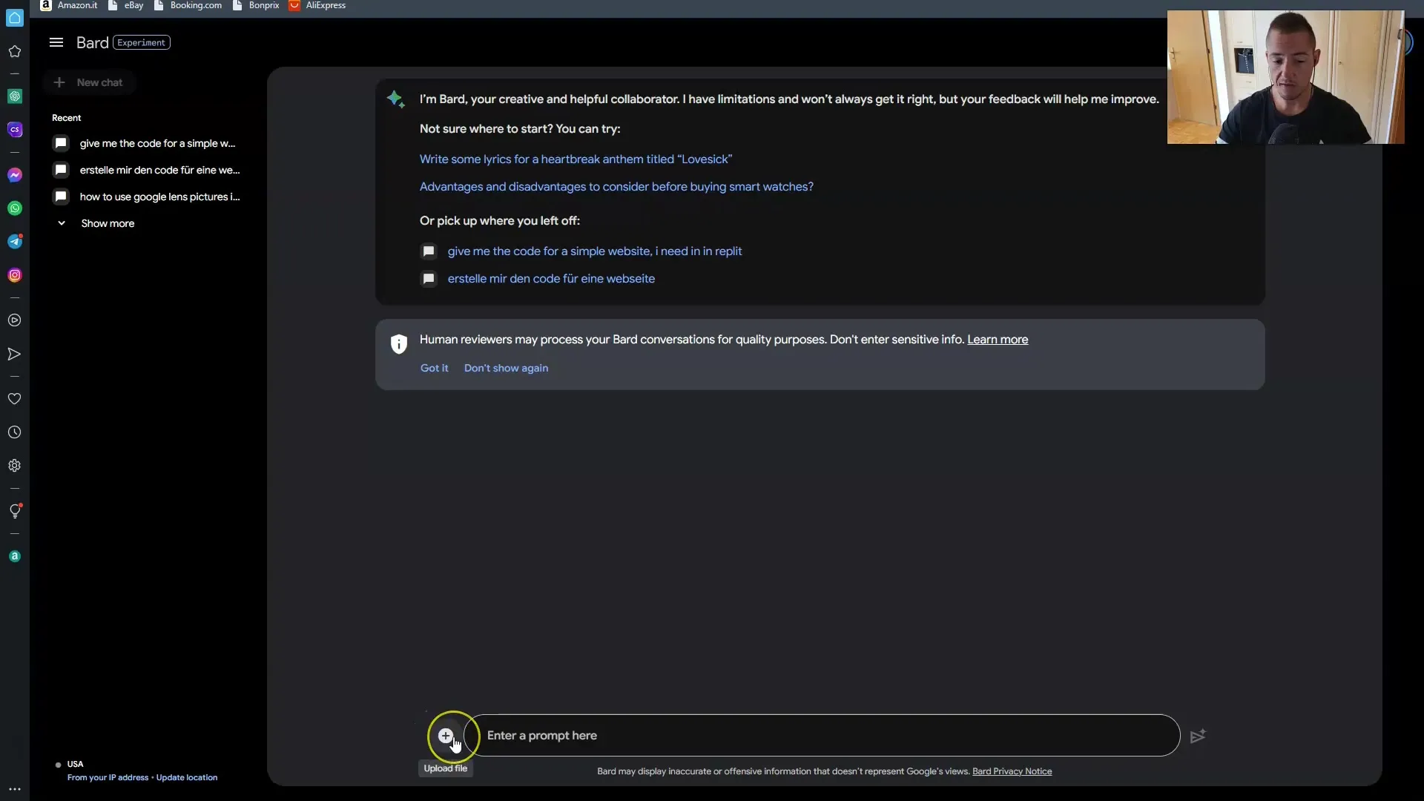
Task: Click the Bard Privacy Notice link
Action: click(1012, 771)
